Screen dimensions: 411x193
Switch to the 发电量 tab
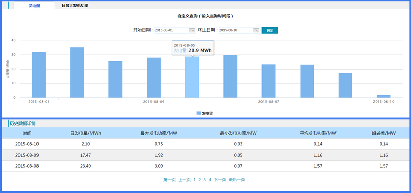coord(34,6)
